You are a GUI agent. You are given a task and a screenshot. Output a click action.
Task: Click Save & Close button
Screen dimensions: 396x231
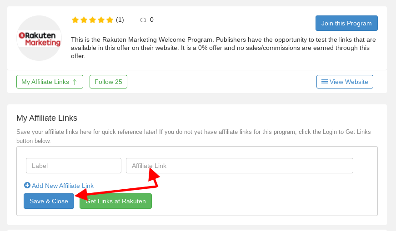pyautogui.click(x=49, y=201)
